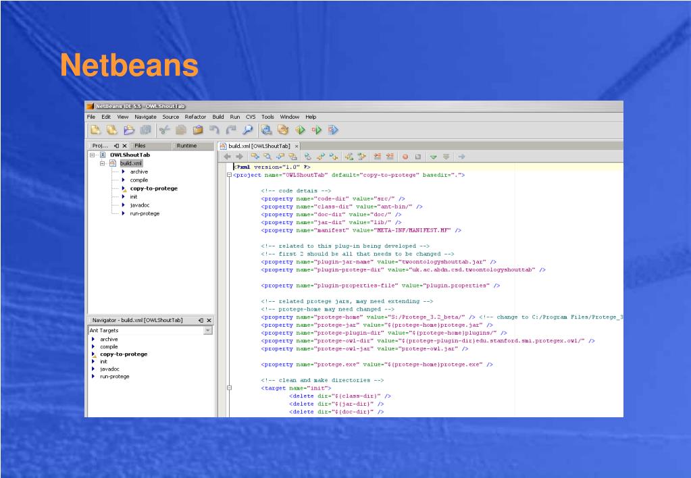Collapse the build.xml tree node
This screenshot has width=691, height=478.
pyautogui.click(x=102, y=163)
